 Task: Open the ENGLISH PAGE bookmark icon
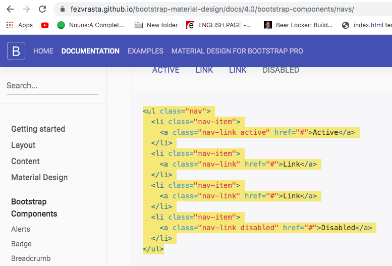[190, 25]
